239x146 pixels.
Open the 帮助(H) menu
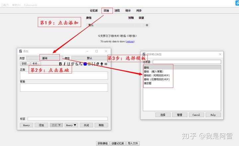tap(17, 5)
